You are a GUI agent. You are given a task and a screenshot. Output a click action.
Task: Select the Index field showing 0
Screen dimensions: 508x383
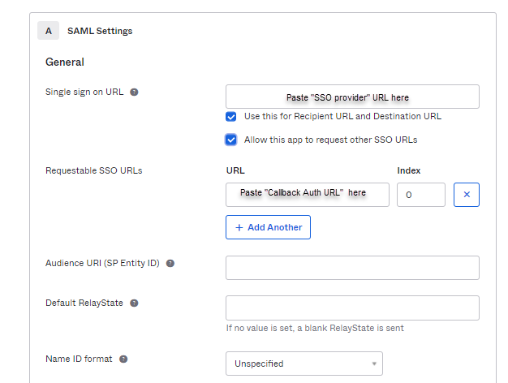click(421, 195)
